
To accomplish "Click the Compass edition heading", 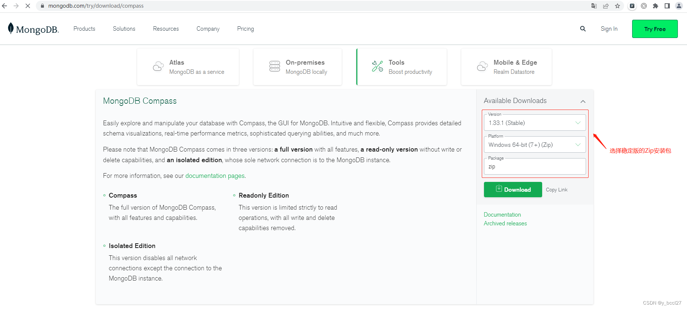I will pos(123,195).
